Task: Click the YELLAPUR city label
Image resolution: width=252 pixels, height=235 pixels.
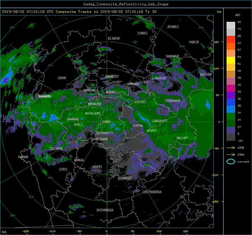Action: click(x=56, y=149)
